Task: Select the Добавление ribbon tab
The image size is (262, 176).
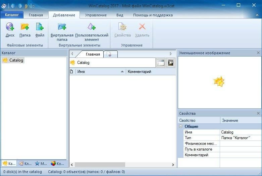Action: point(64,15)
